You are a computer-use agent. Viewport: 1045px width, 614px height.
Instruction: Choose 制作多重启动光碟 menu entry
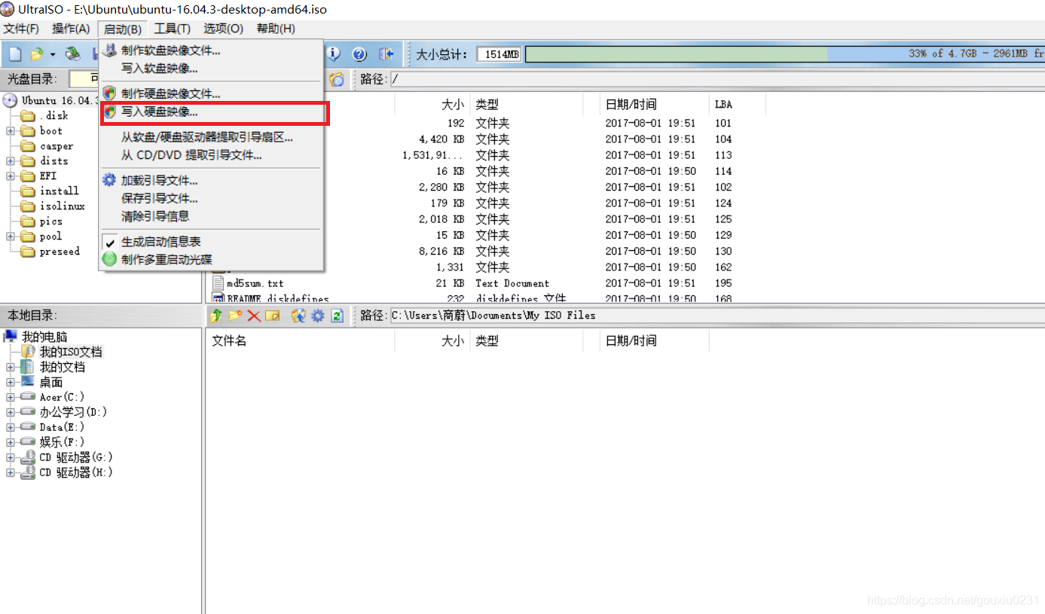(212, 259)
